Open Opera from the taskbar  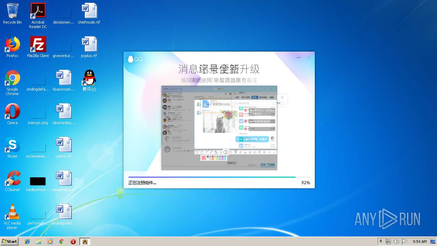pos(73,242)
